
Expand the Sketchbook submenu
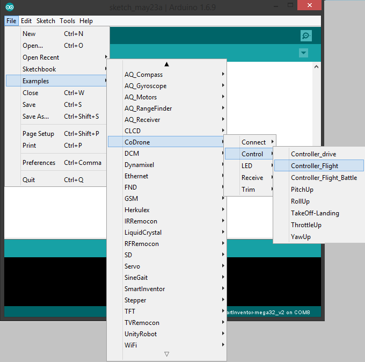(x=56, y=69)
